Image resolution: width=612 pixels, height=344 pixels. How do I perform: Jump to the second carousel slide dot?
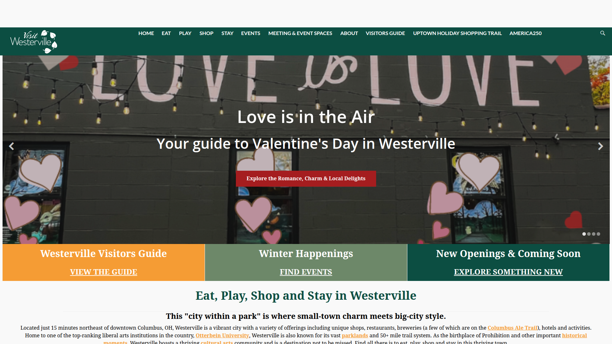point(589,234)
